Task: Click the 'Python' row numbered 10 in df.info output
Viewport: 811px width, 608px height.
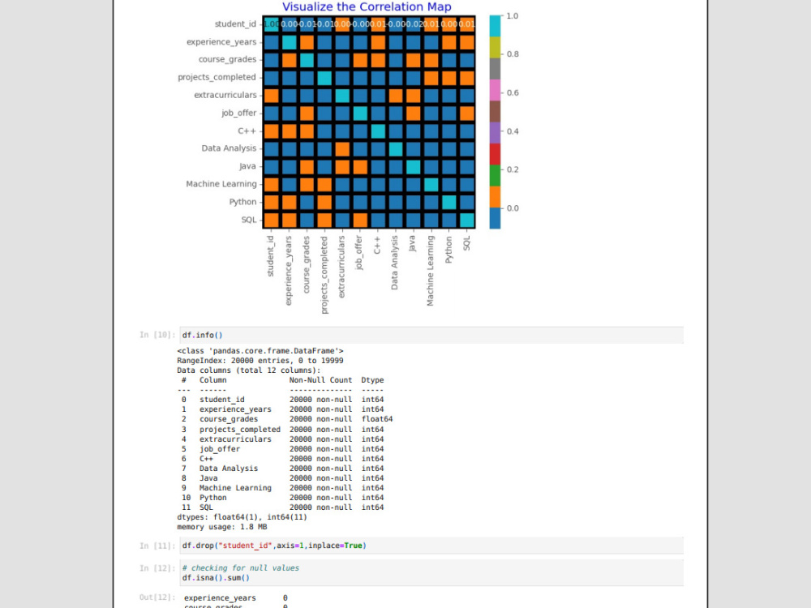Action: point(282,498)
